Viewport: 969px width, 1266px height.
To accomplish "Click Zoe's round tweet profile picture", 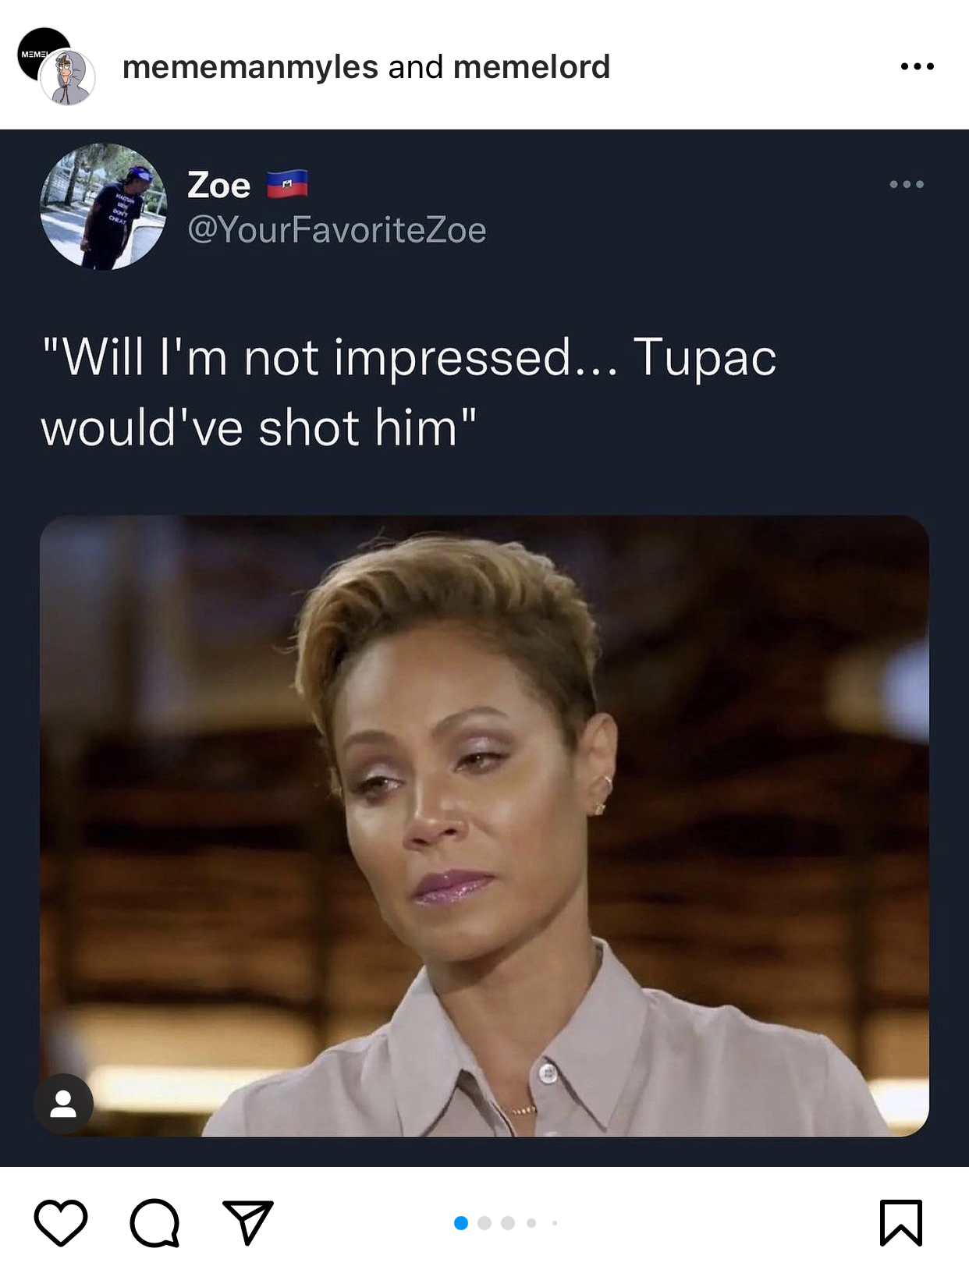I will (103, 207).
